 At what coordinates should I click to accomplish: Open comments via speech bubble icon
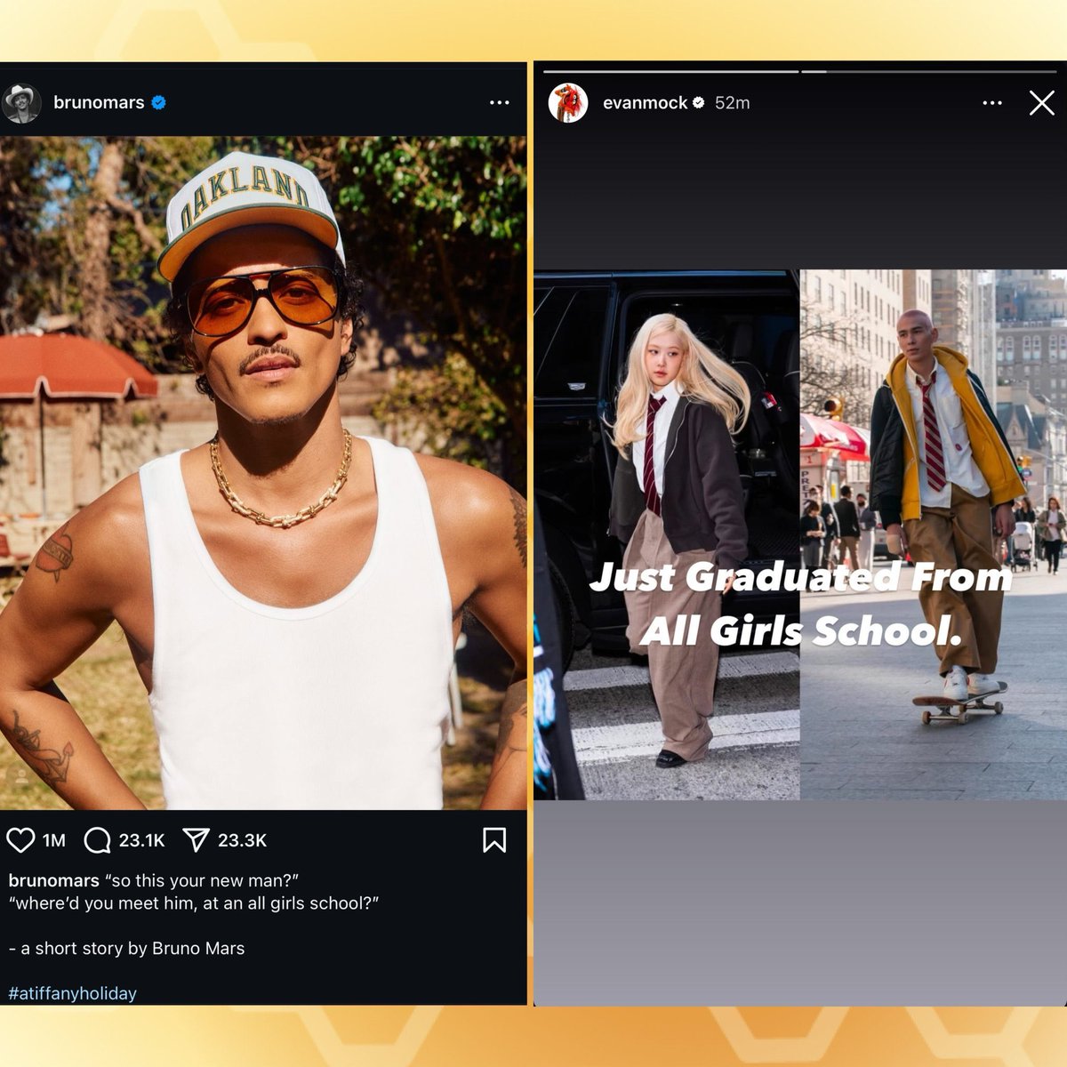pos(98,840)
